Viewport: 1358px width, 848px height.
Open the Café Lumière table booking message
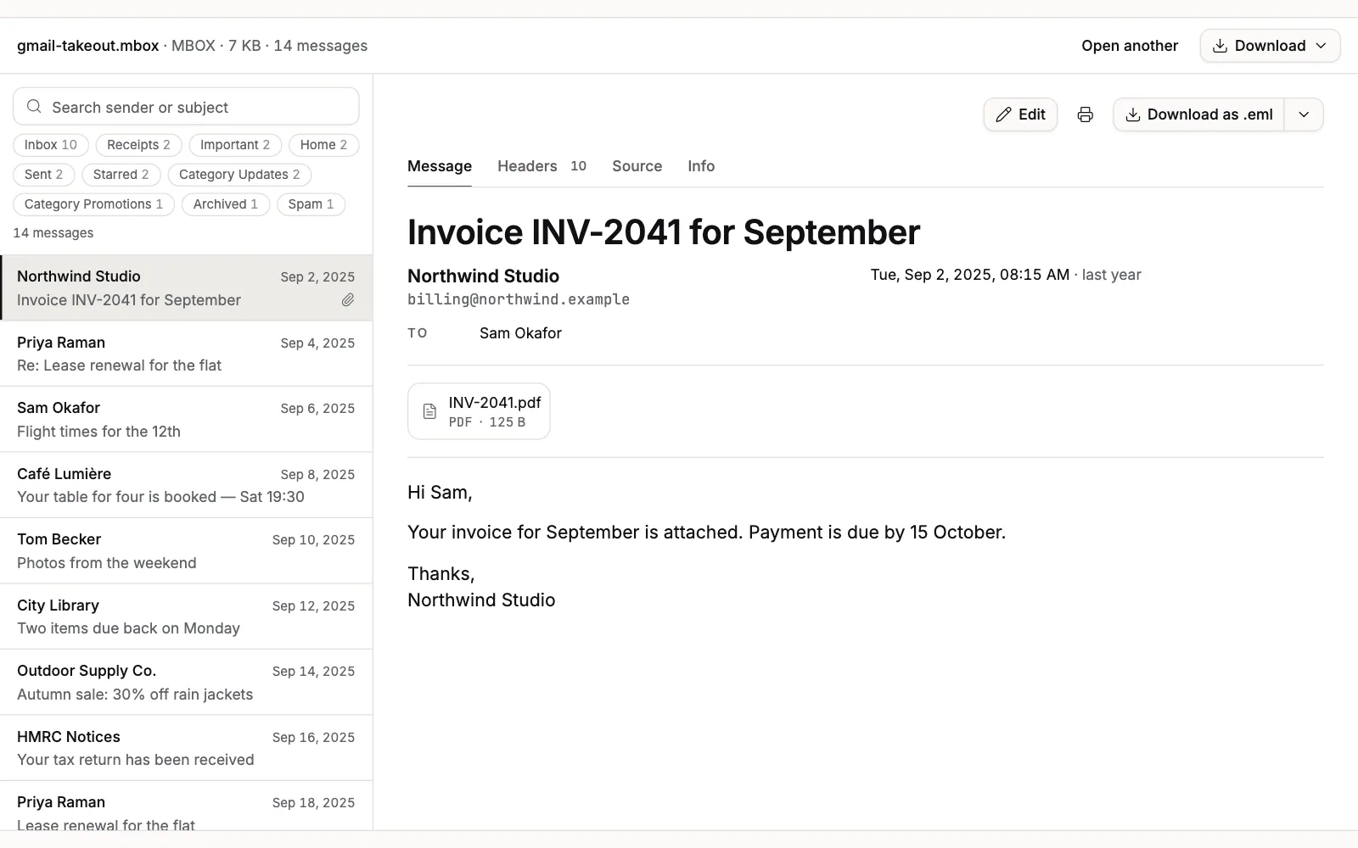(x=186, y=485)
